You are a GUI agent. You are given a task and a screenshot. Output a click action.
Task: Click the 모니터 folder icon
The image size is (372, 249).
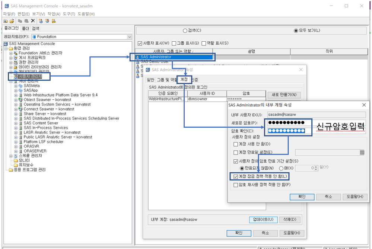16,160
